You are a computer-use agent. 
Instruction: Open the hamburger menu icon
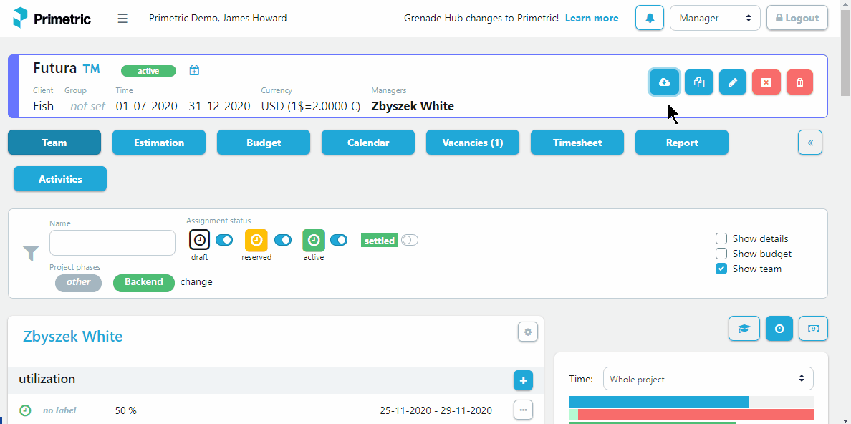(122, 19)
